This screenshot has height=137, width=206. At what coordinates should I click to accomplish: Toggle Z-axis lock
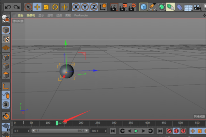(94, 7)
